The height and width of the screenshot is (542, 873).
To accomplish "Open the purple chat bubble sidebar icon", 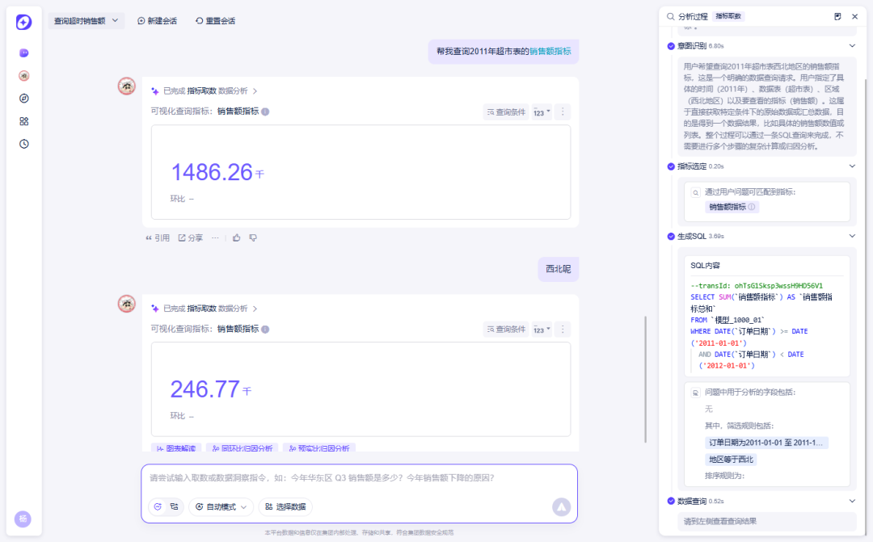I will [x=24, y=53].
